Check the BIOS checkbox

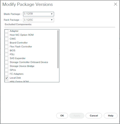[x=6, y=51]
